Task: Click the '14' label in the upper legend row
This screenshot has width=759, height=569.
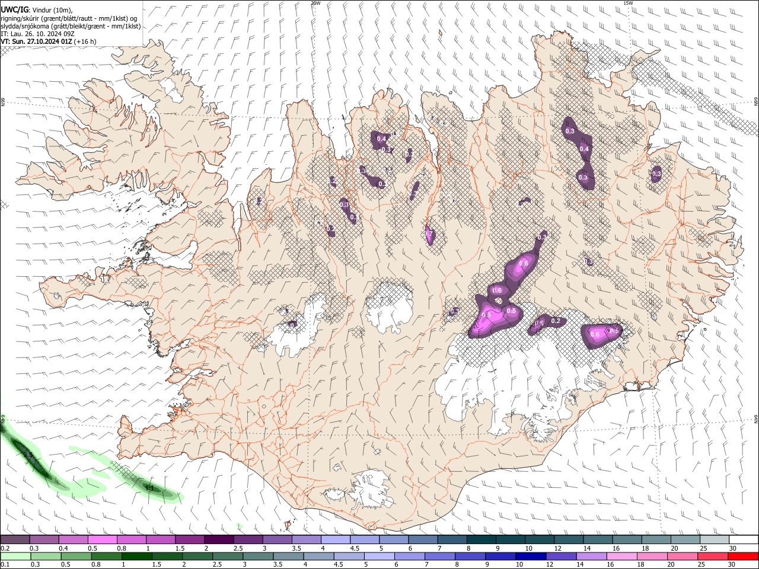Action: [x=586, y=548]
